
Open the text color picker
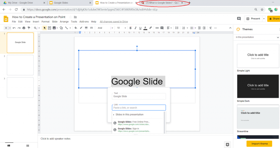145,28
